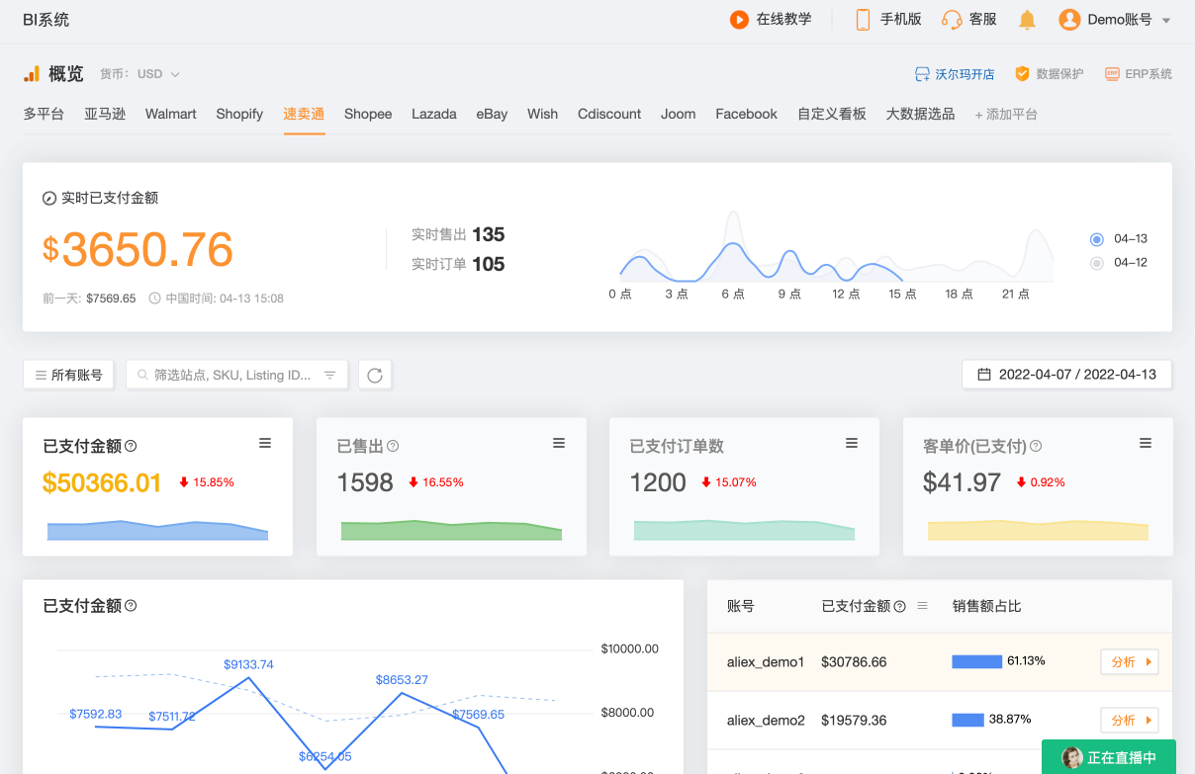
Task: Switch to the Shopee platform tab
Action: (368, 114)
